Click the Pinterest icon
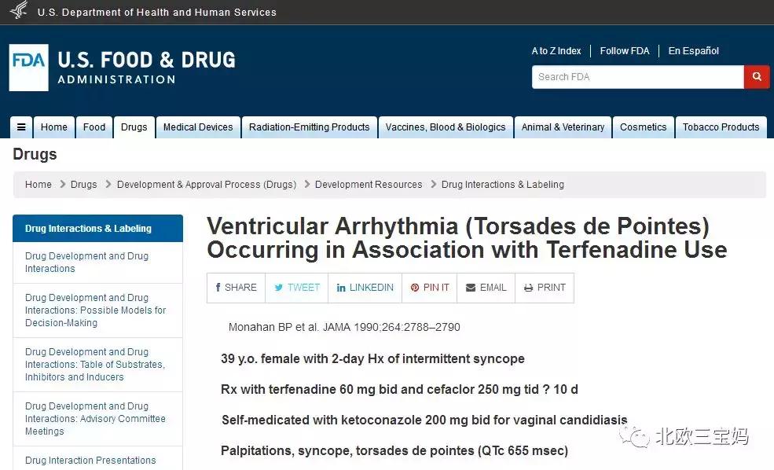The height and width of the screenshot is (470, 774). pos(415,288)
